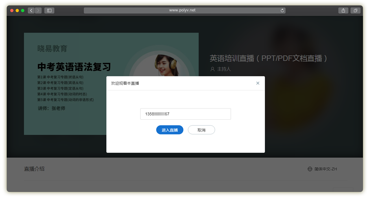Open the Share menu icon
Image resolution: width=368 pixels, height=197 pixels.
343,10
